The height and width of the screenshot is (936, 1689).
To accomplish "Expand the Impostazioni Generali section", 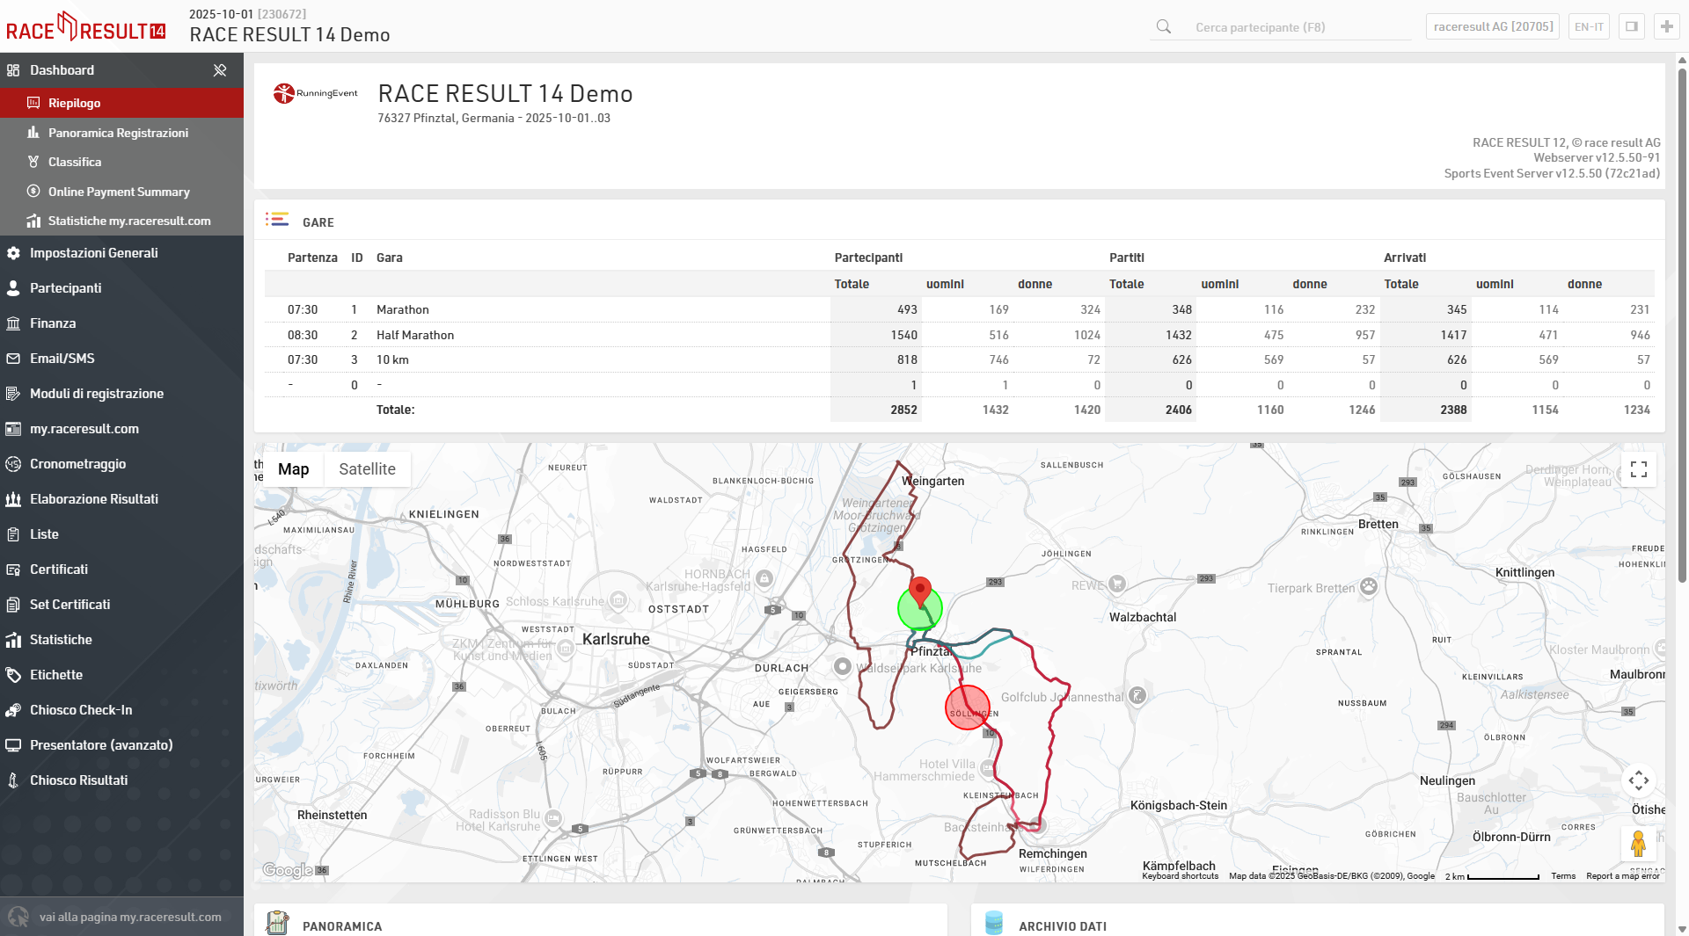I will tap(94, 253).
